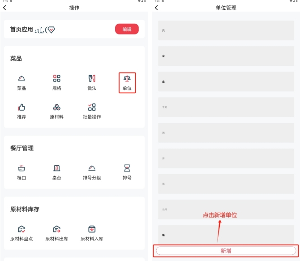Select the 千克 unit row
This screenshot has height=261, width=300.
click(226, 107)
